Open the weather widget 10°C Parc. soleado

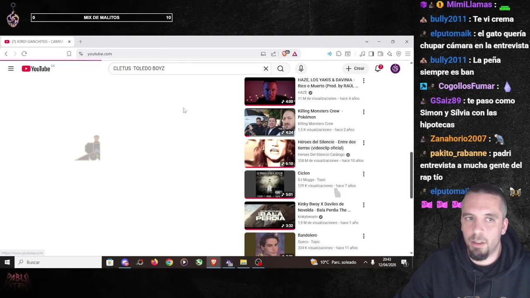(333, 262)
